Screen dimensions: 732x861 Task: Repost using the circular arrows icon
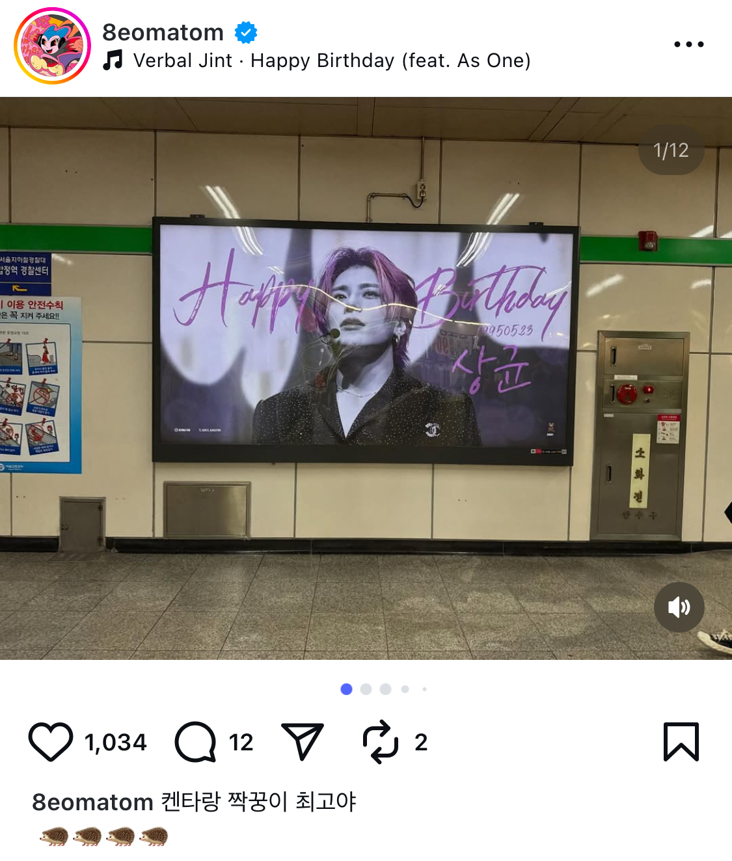coord(380,742)
